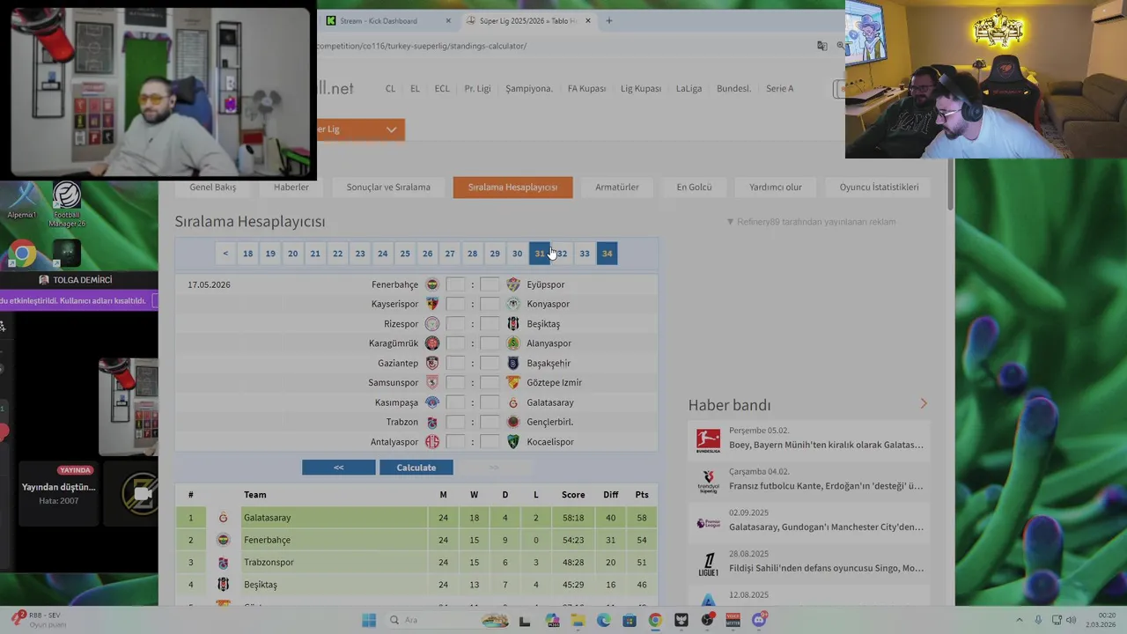
Task: Open the Google Chrome desktop shortcut
Action: pyautogui.click(x=23, y=254)
